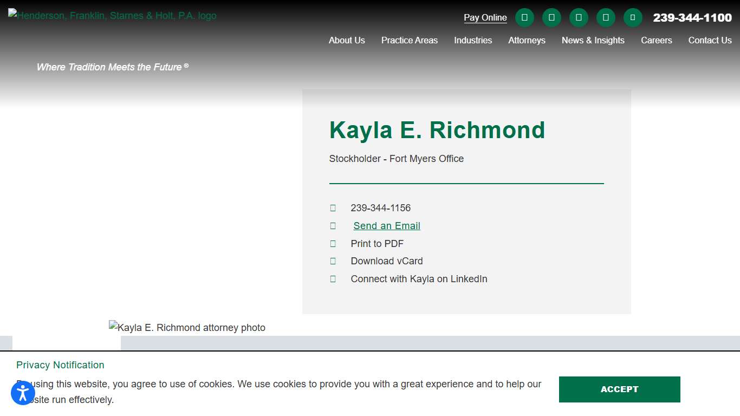Screen dimensions: 740x416
Task: Open the accessibility widget
Action: 23,393
